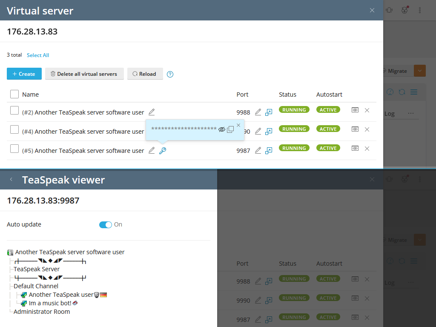This screenshot has height=327, width=436.
Task: Reveal the password in the tooltip
Action: pyautogui.click(x=222, y=129)
